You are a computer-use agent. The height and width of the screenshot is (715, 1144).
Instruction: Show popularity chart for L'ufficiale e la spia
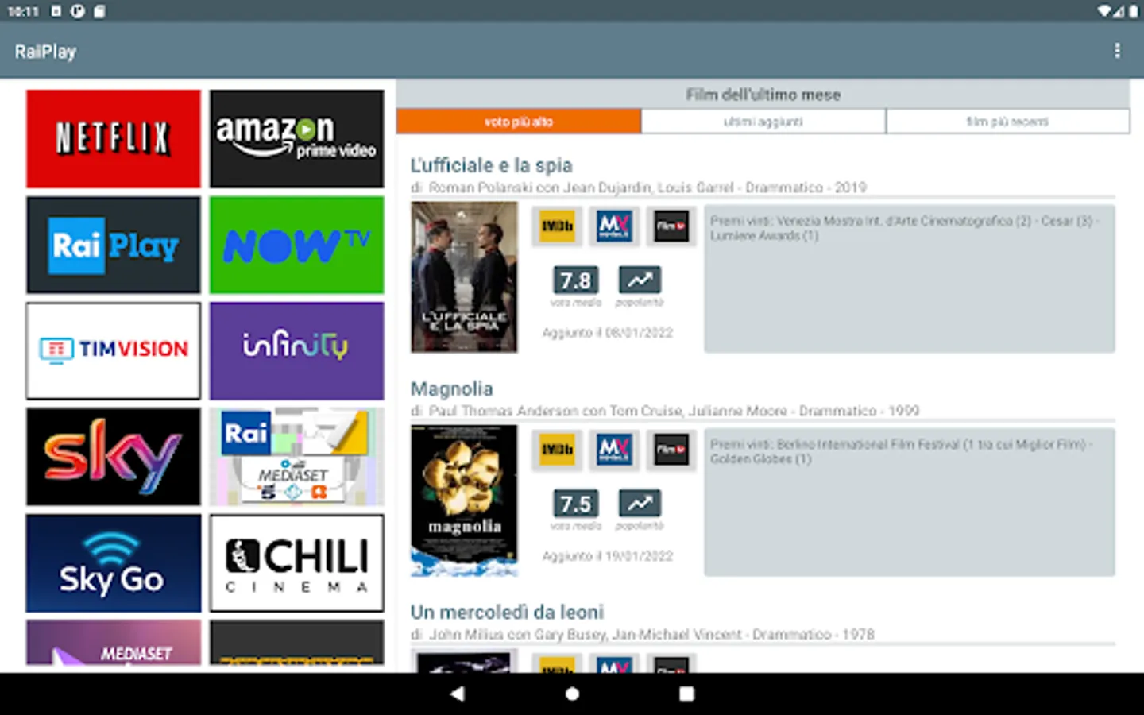640,280
